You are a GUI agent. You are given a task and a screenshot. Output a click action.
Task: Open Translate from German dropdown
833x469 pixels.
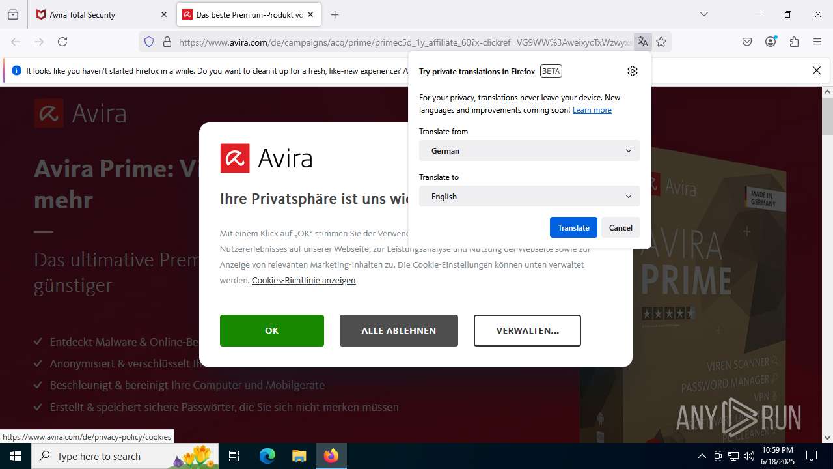[x=530, y=150]
